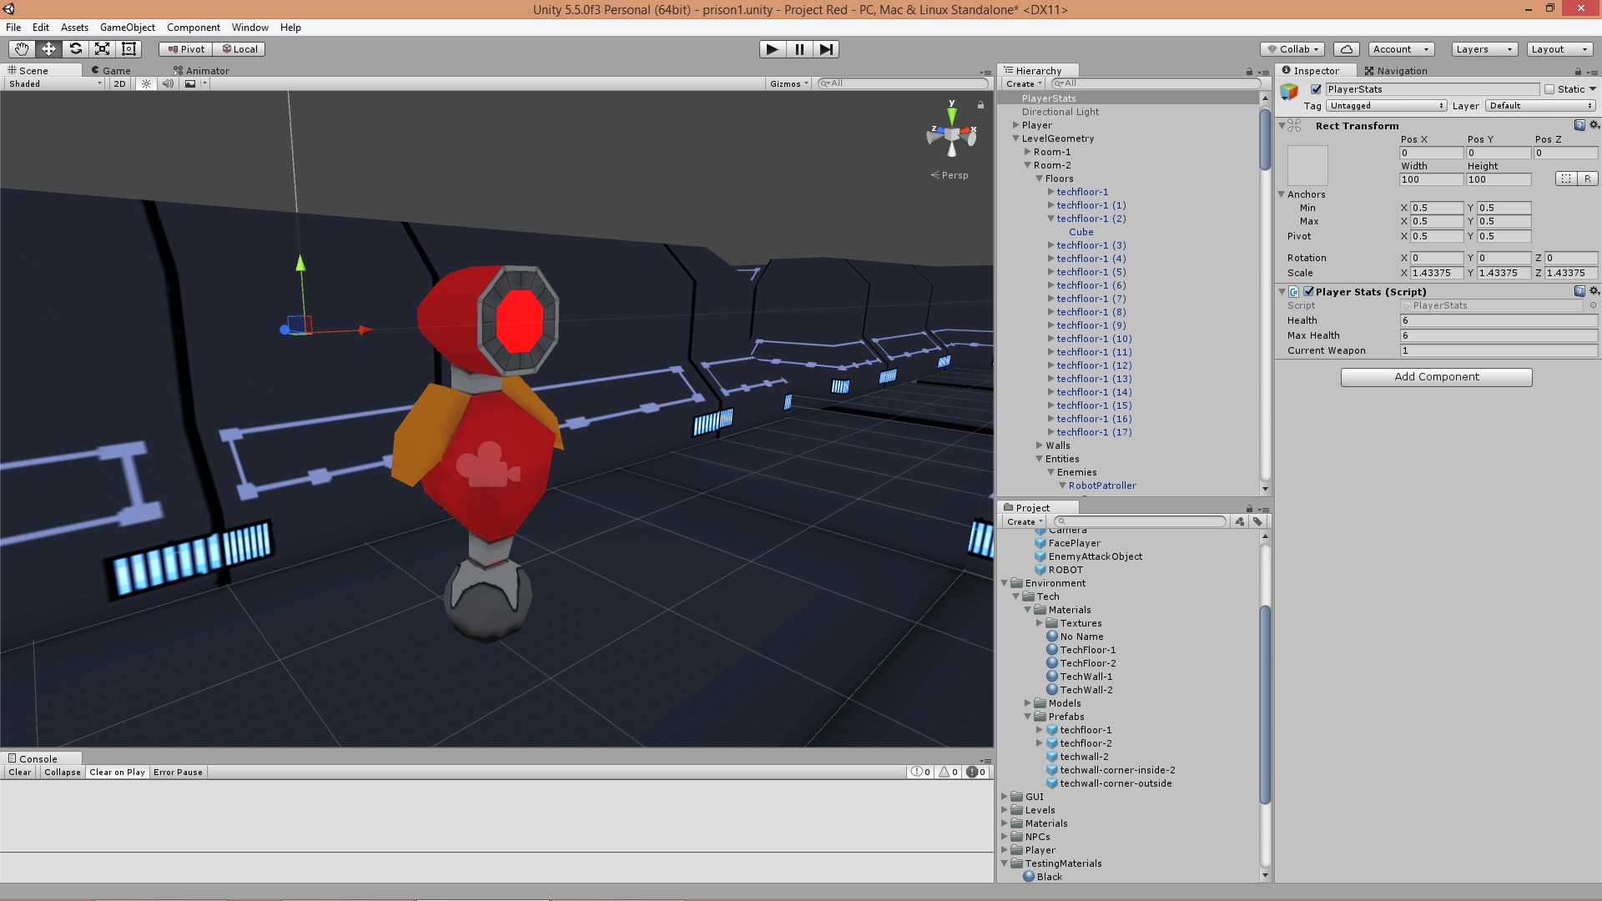Open the GameObject menu

click(x=128, y=28)
